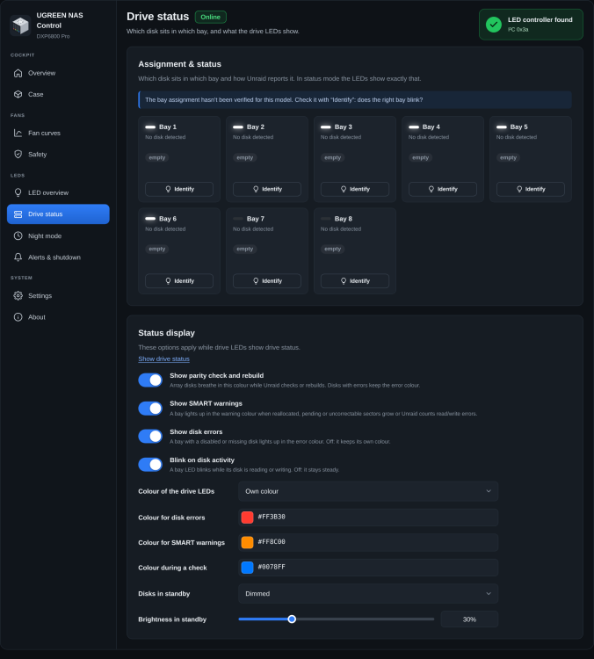
Task: Identify Bay 1 drive LED
Action: [x=179, y=189]
